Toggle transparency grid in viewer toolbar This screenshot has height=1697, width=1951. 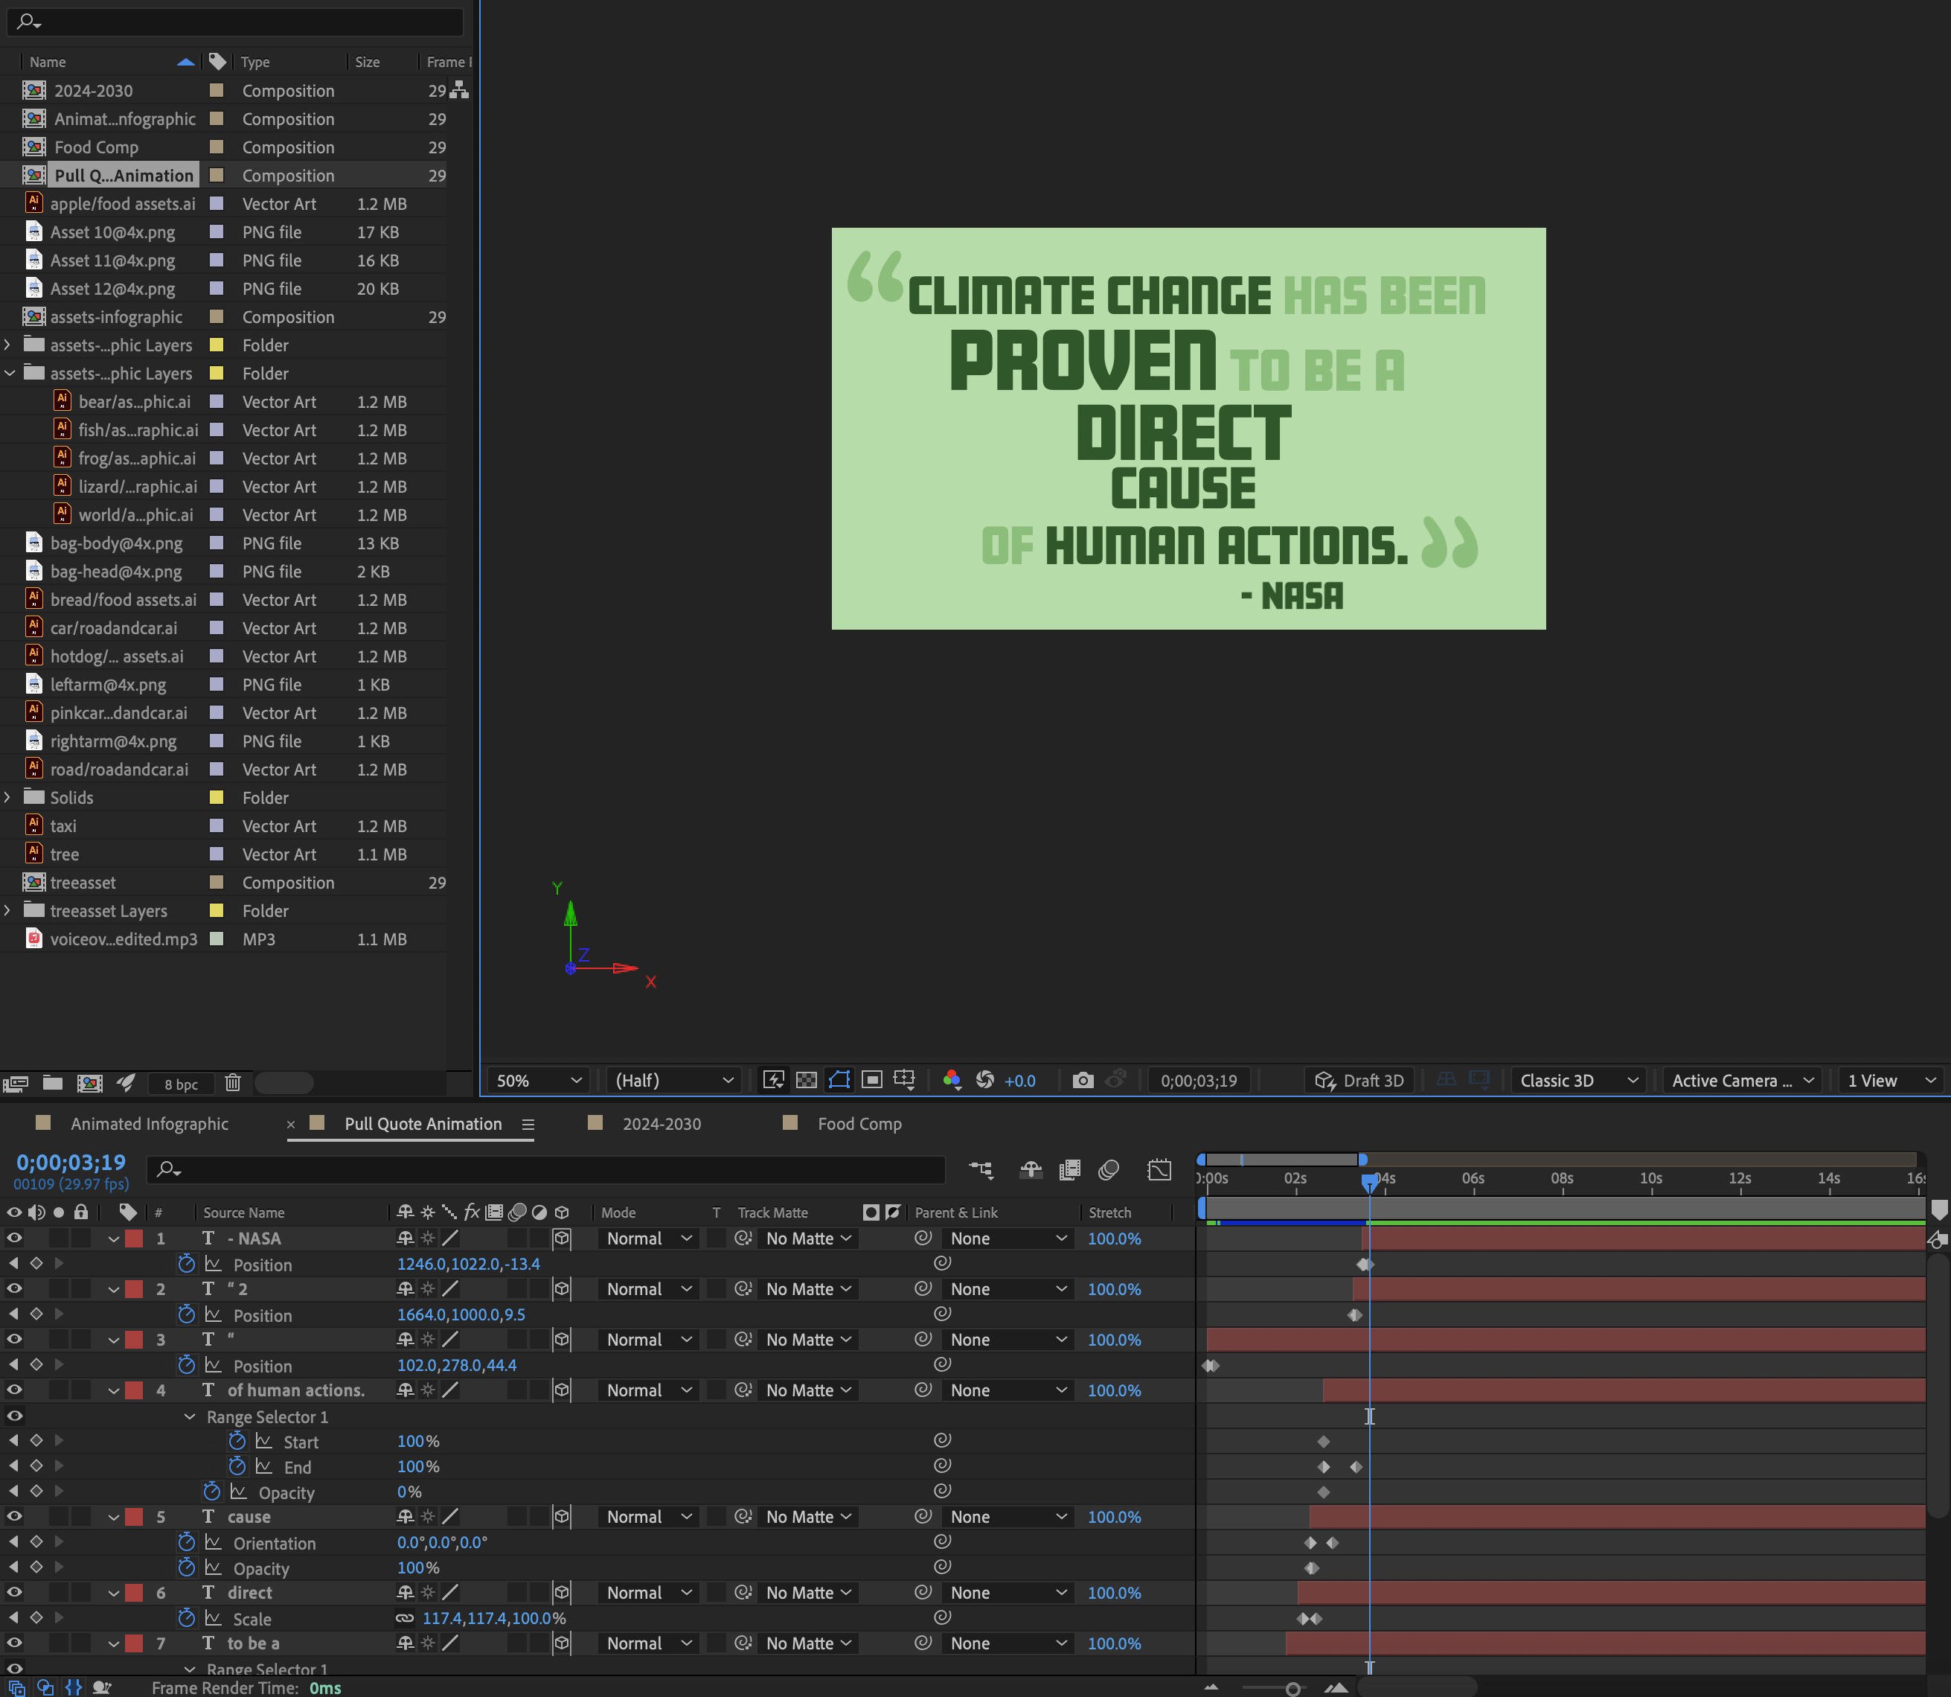(x=806, y=1081)
